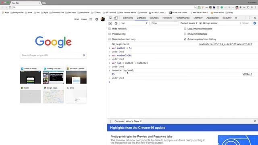Open the Lectures bookmark folder

[x=142, y=12]
